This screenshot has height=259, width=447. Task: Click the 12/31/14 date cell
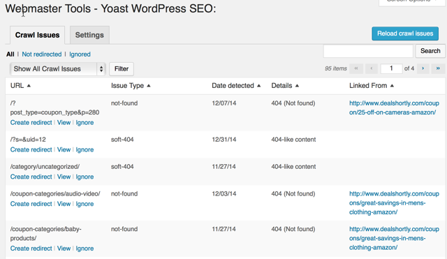tap(224, 140)
